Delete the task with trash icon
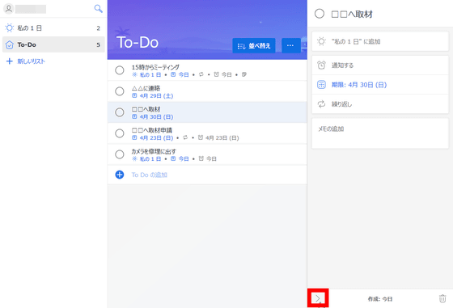 (x=442, y=298)
